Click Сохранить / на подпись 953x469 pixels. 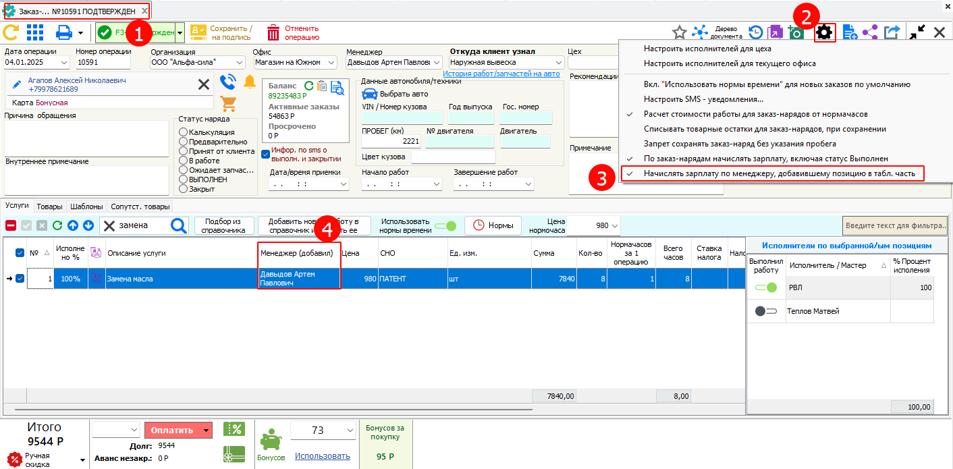point(221,32)
